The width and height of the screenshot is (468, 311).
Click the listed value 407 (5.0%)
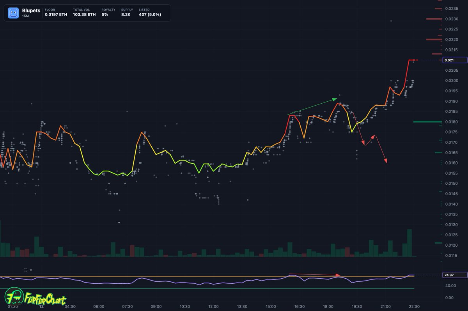pos(150,14)
